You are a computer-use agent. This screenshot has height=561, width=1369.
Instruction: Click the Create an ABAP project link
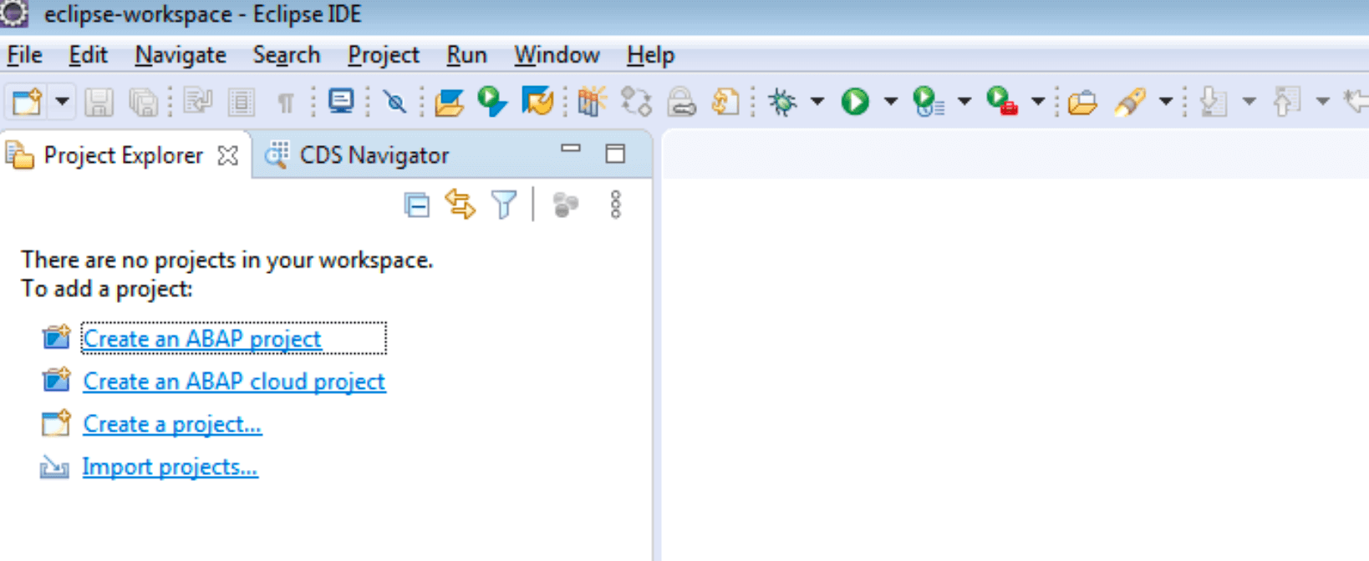202,339
